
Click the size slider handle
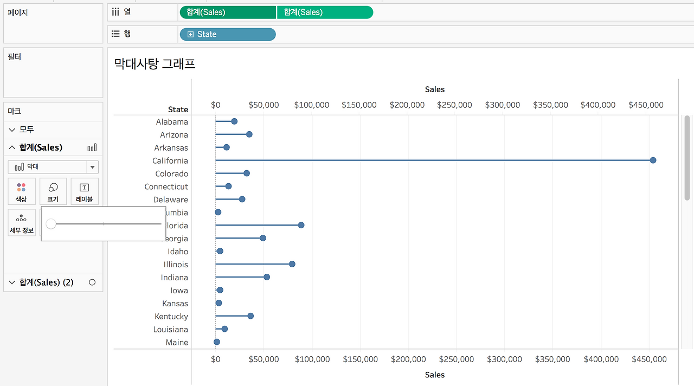(x=51, y=224)
